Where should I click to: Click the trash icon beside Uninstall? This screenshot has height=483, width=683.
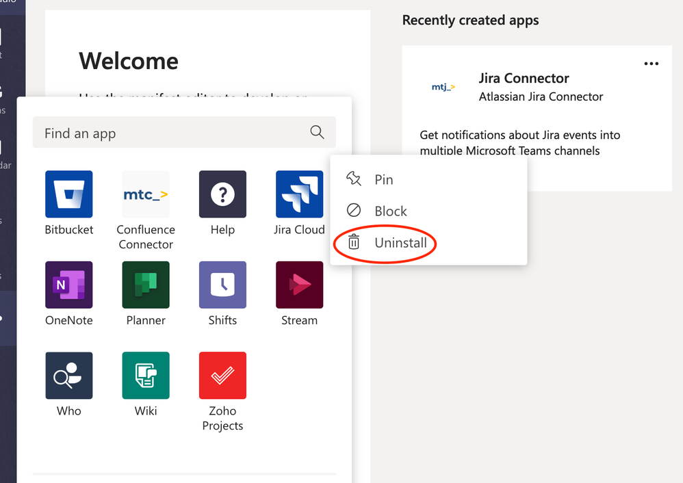coord(354,243)
